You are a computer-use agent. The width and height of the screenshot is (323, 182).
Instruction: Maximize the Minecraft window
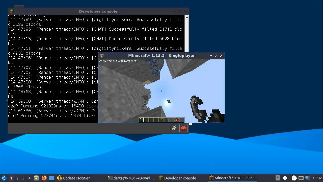click(x=216, y=56)
